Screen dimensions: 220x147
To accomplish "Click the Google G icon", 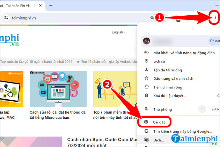I will coord(146,131).
